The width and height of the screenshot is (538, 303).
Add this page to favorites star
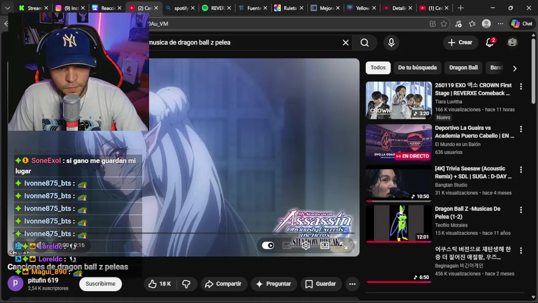coord(444,24)
